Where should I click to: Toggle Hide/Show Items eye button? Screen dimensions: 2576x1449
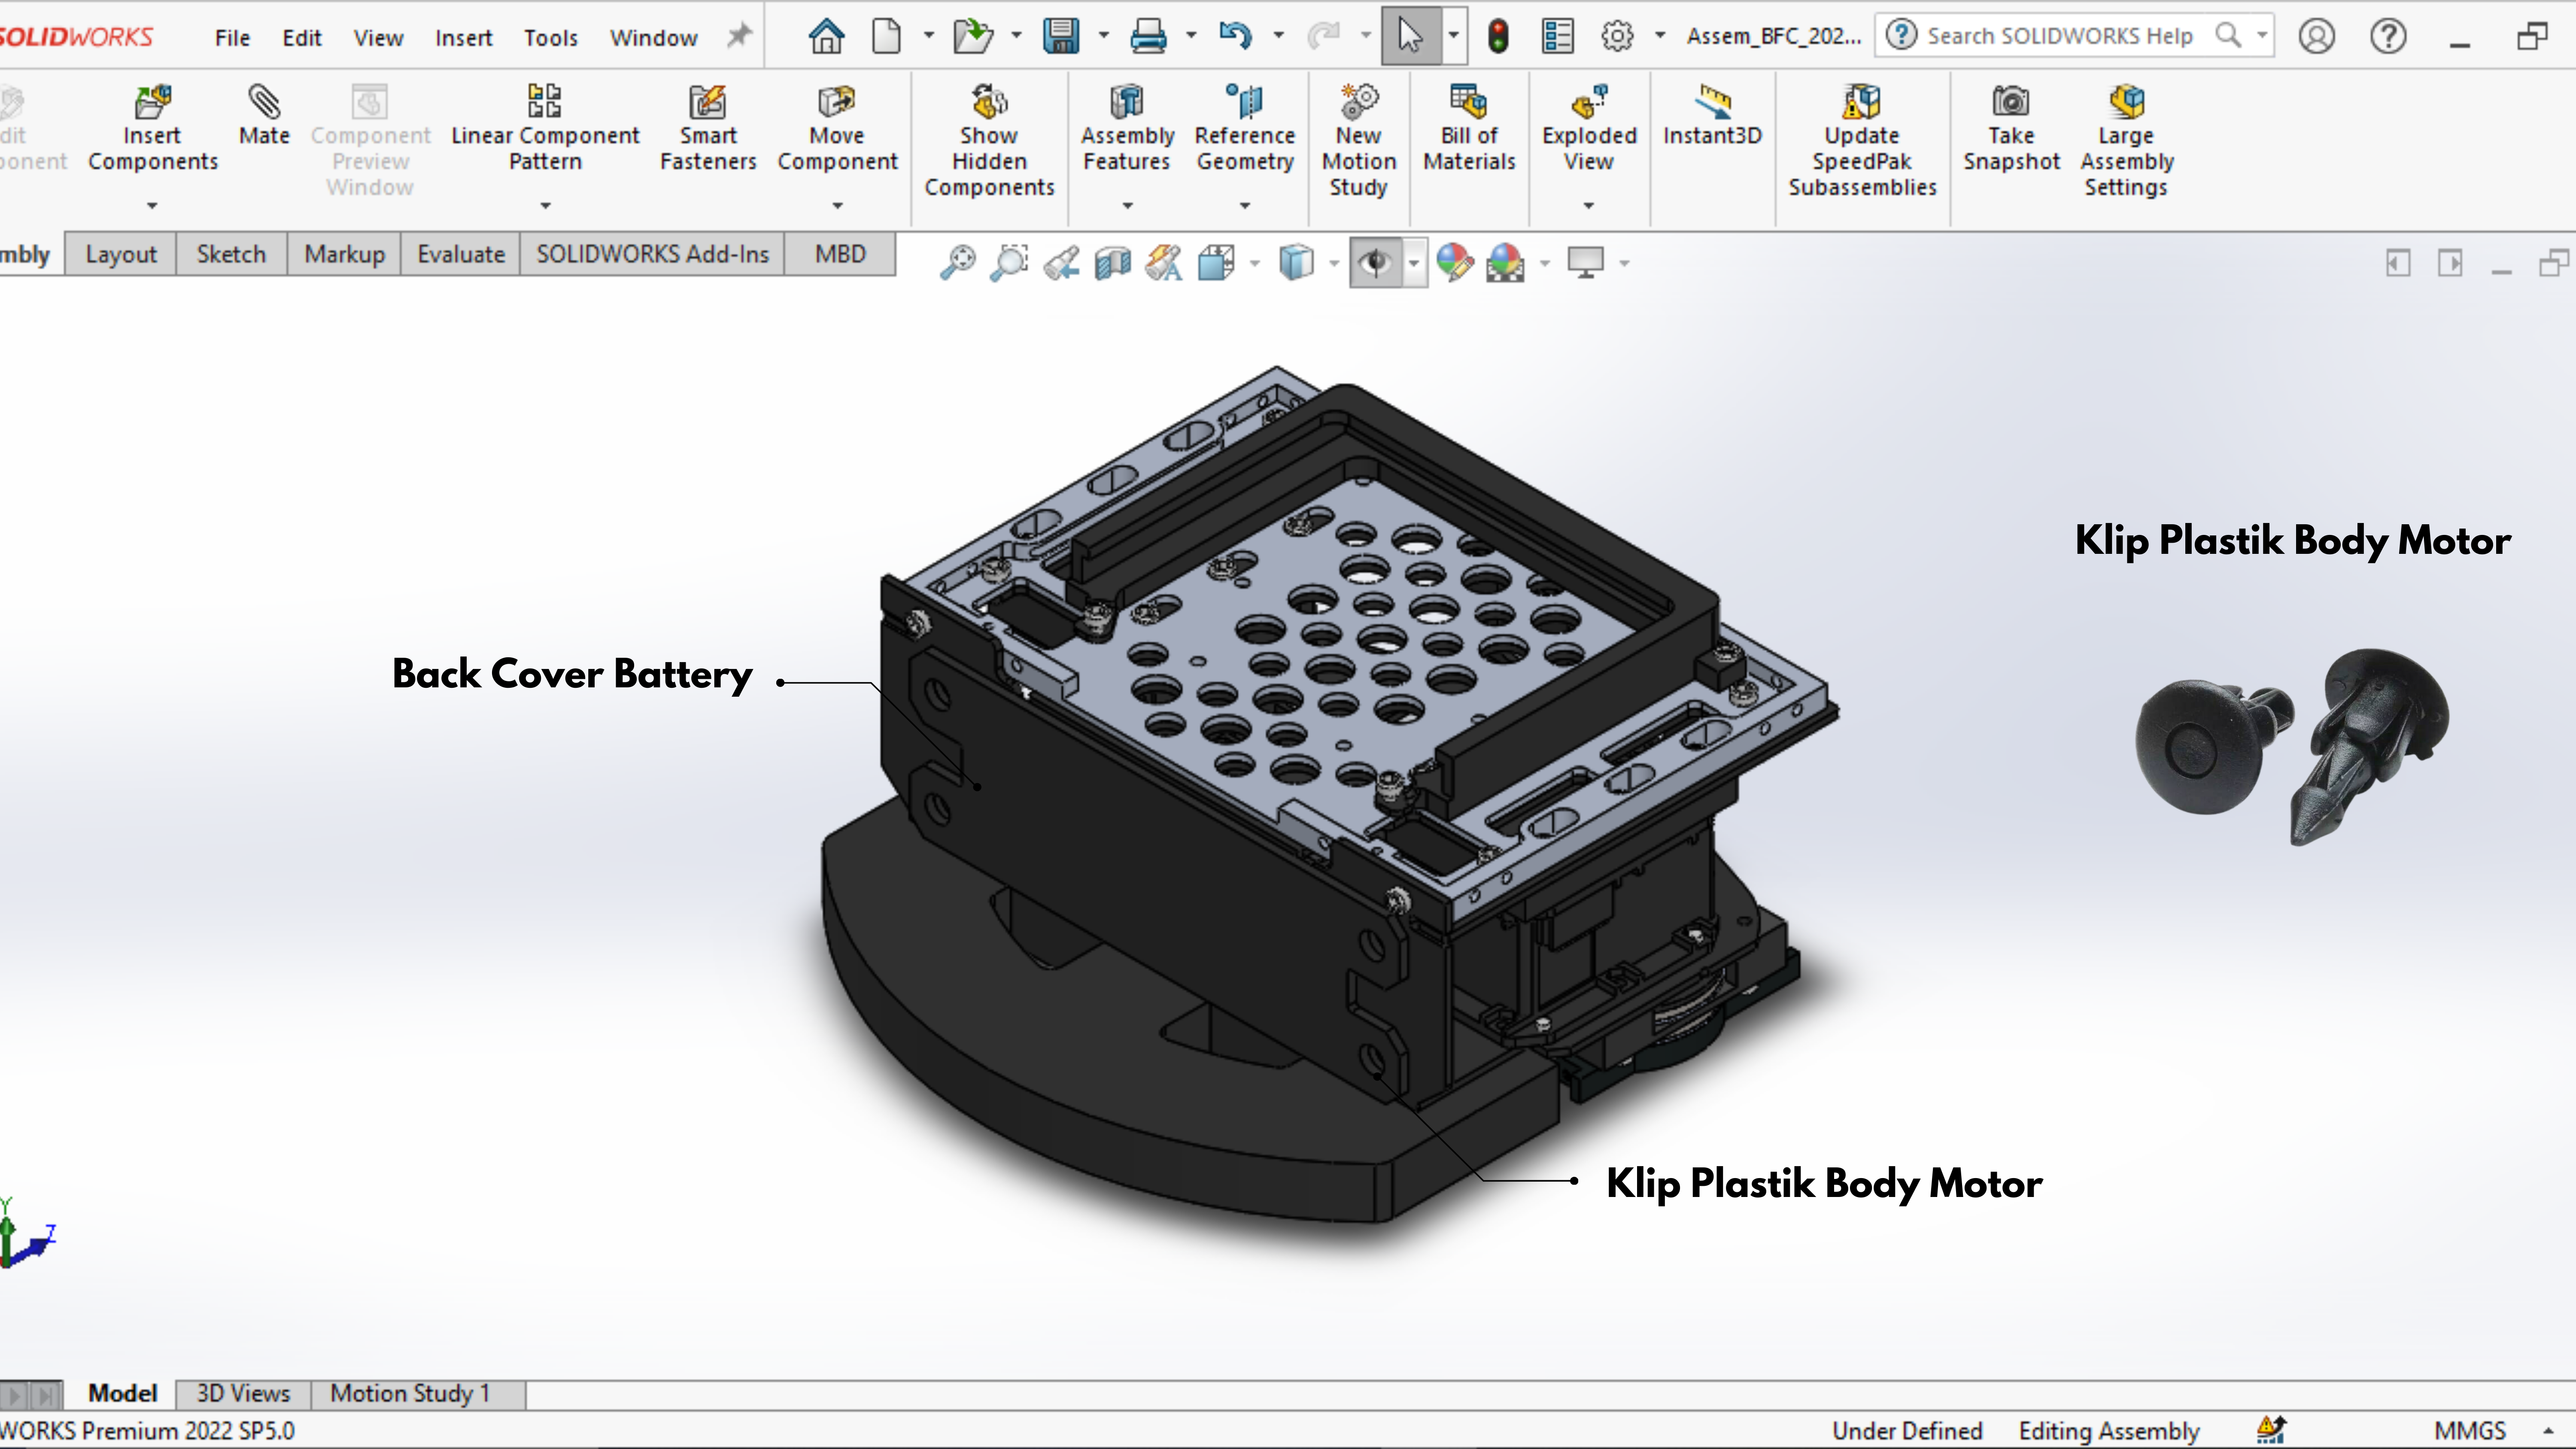coord(1376,263)
